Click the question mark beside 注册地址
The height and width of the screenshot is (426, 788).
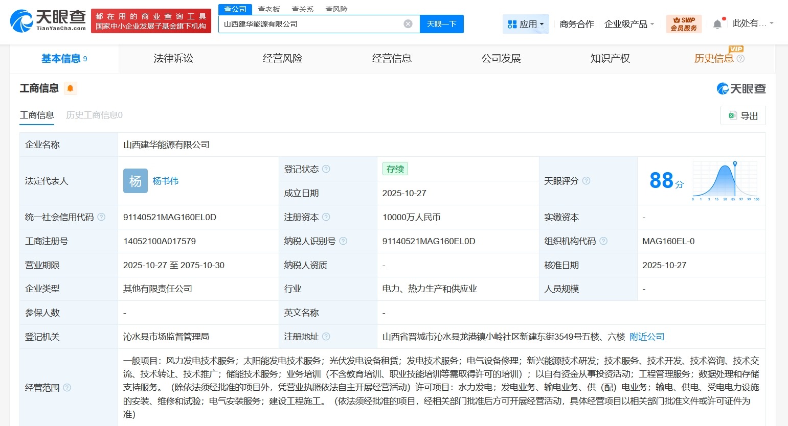click(x=327, y=337)
